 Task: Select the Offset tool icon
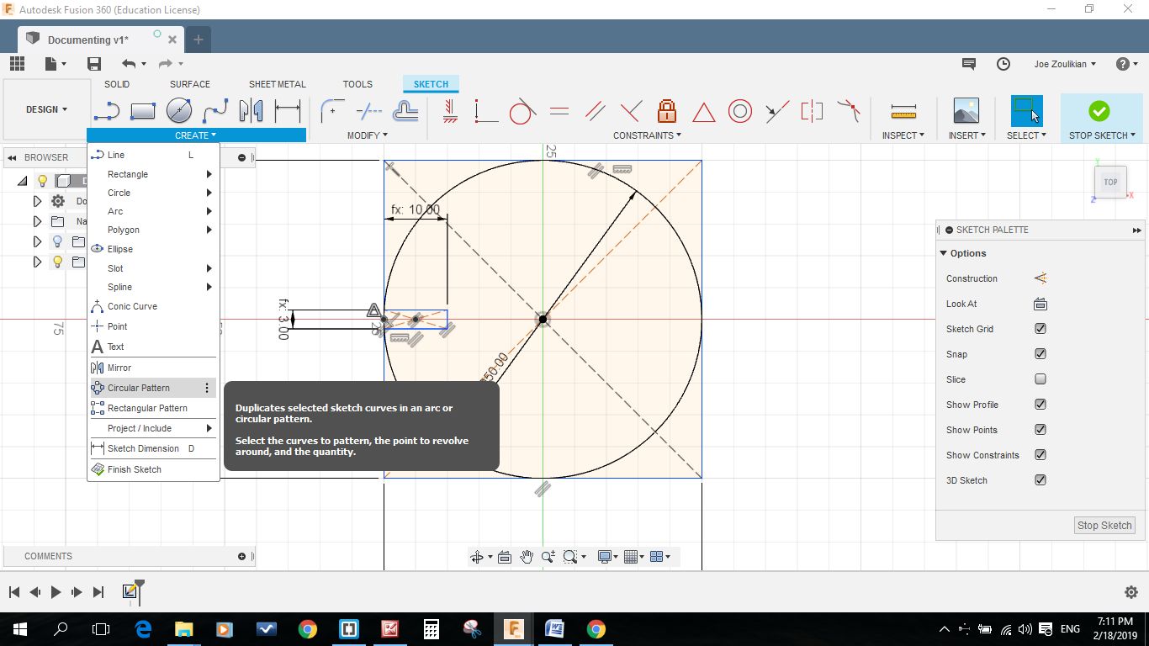pos(405,110)
